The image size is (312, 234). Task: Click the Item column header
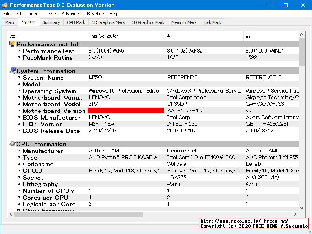[x=47, y=36]
